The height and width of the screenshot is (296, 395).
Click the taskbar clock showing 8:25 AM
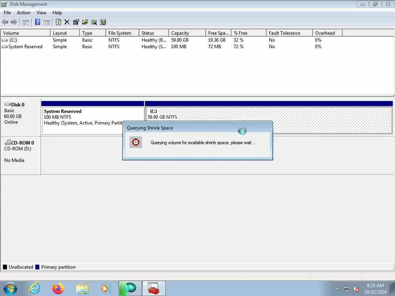pos(375,289)
